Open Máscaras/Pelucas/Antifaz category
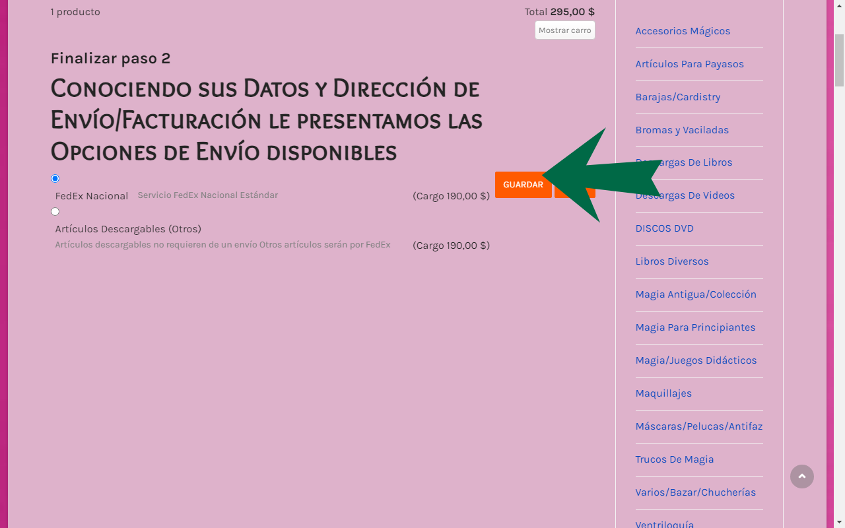Screen dimensions: 845x528 click(x=699, y=426)
